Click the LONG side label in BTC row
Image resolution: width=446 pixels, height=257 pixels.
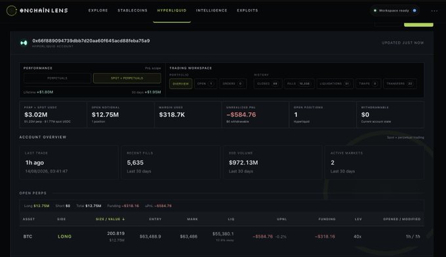(64, 237)
